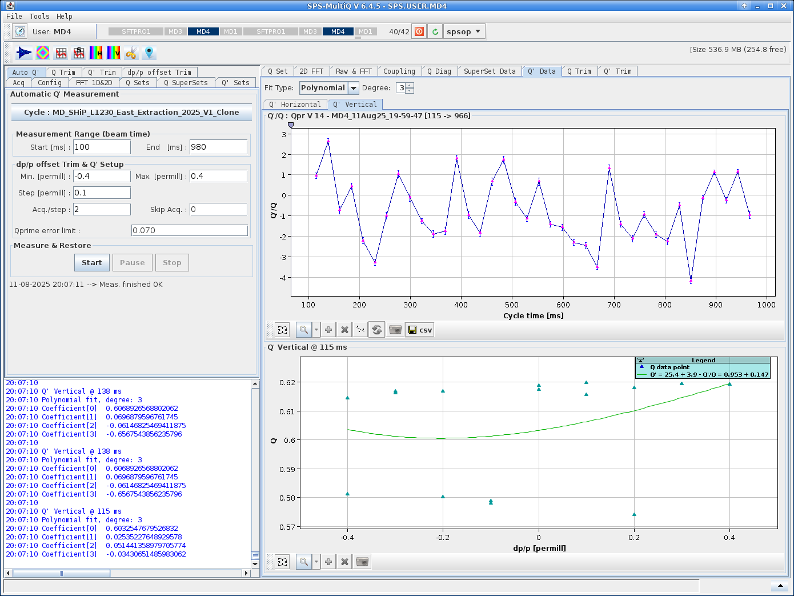794x596 pixels.
Task: Open the horizontal spectrum H icon
Action: point(96,53)
